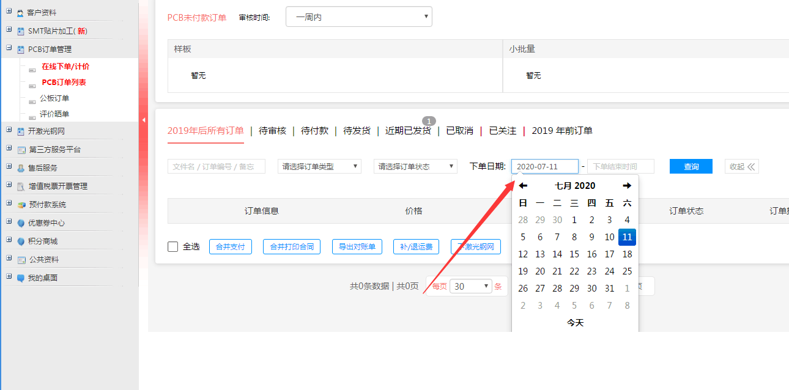Open the 审核时间 一周内 dropdown
Viewport: 789px width, 390px height.
pos(358,17)
